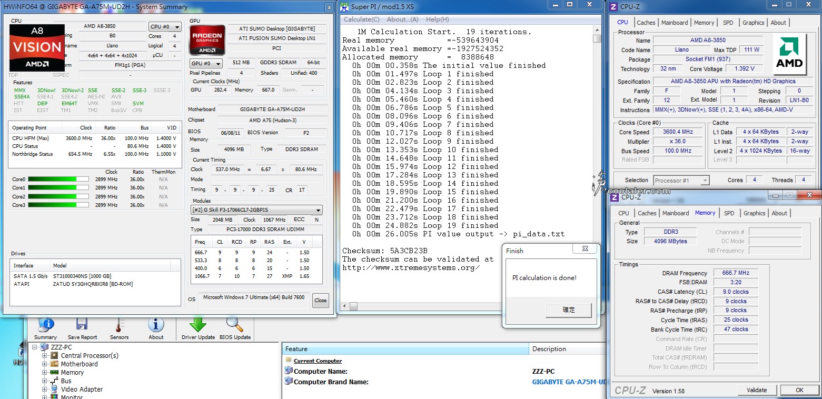The width and height of the screenshot is (822, 399).
Task: Click the "Checksum: 5A3CB23B" line in Super PI
Action: pos(385,251)
